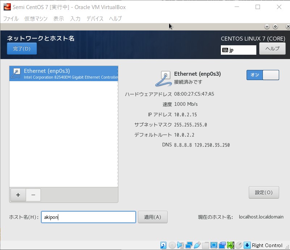Screen dimensions: 290x250
Task: Focus the ホスト名 input field containing akipon
Action: click(88, 217)
